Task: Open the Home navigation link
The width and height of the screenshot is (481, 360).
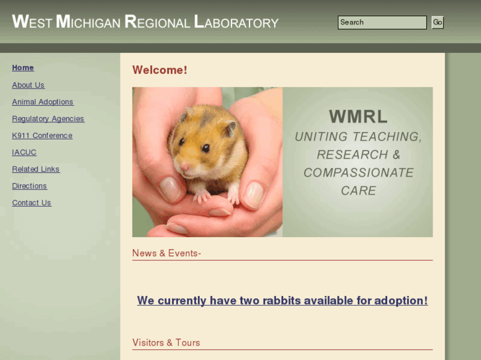Action: click(x=23, y=68)
